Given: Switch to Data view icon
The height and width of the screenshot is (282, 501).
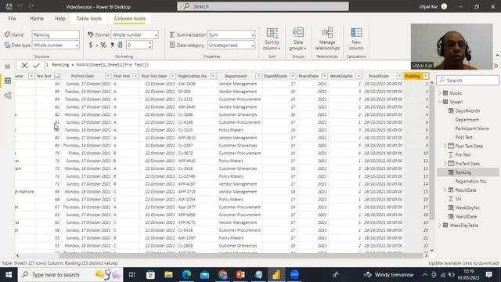Looking at the screenshot, I should [x=7, y=81].
